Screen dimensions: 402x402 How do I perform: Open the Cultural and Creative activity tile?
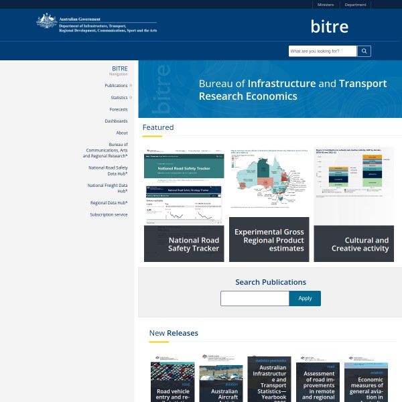click(x=353, y=204)
